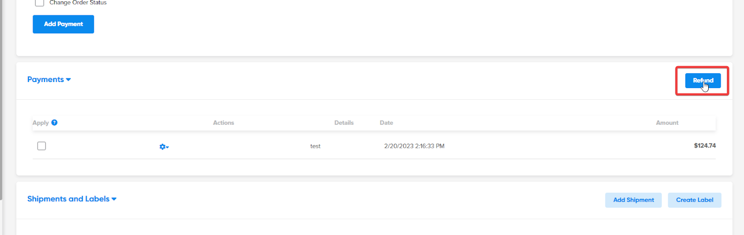Click the Add Shipment button
This screenshot has height=235, width=744.
pyautogui.click(x=633, y=200)
